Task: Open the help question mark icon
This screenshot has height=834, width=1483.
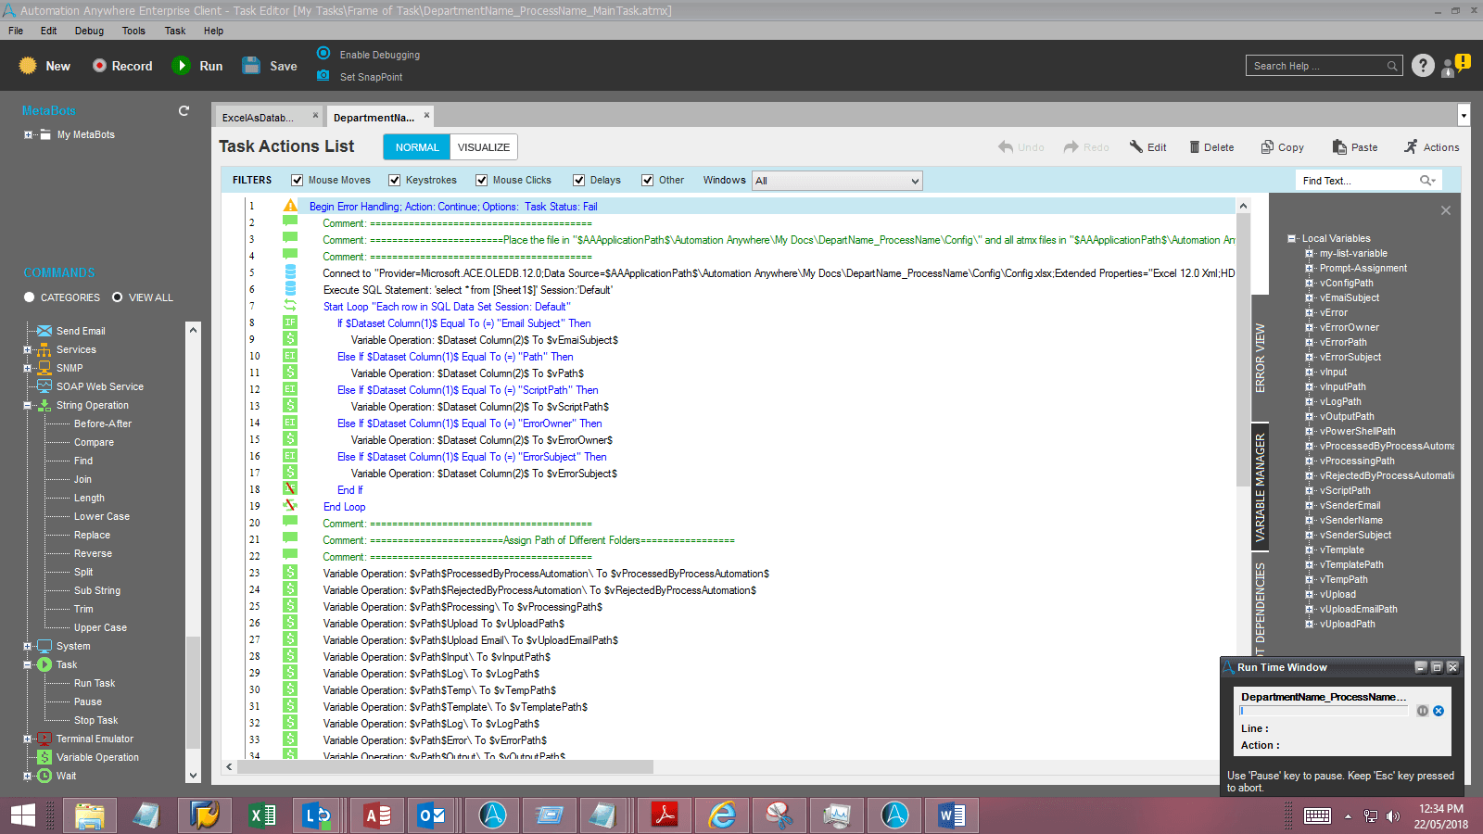Action: point(1423,66)
